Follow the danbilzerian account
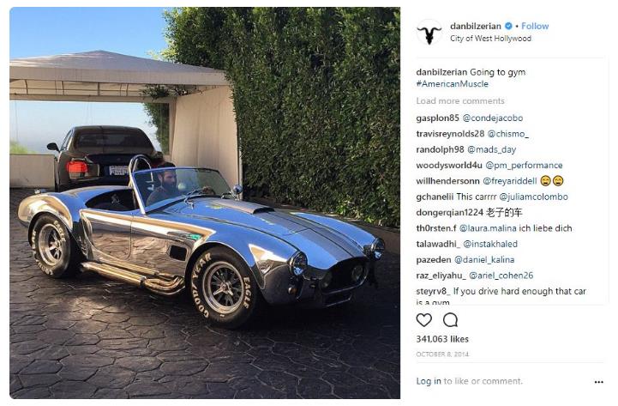Viewport: 618px width, 406px height. click(x=535, y=26)
